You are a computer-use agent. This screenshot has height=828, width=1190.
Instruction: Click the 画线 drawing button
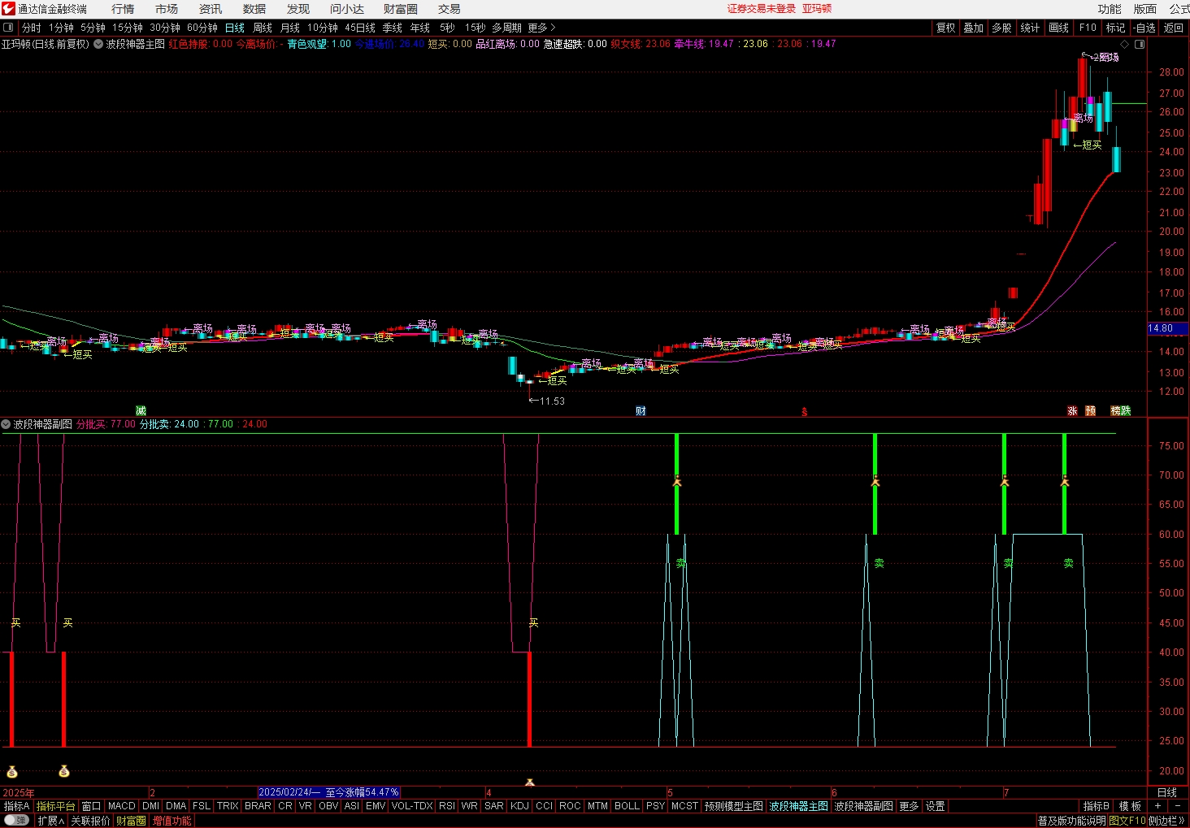coord(1059,28)
